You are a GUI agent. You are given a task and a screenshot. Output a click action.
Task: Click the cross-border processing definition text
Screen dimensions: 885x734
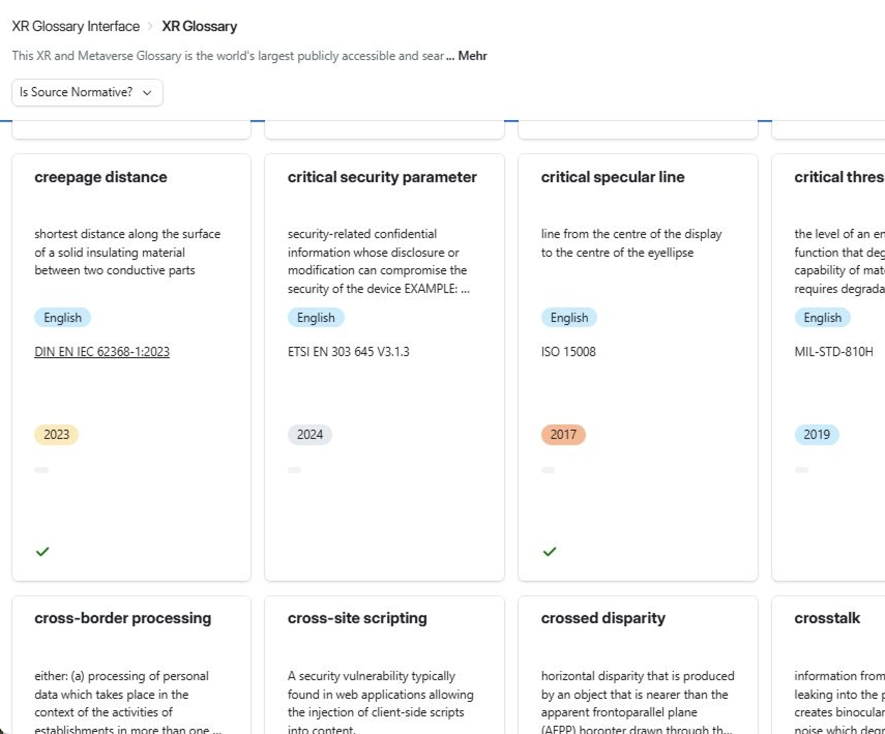(128, 703)
